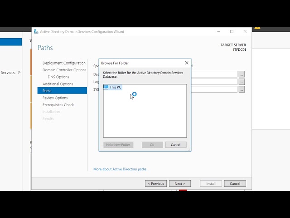The height and width of the screenshot is (218, 290).
Task: Go to DNS Options step
Action: 58,77
